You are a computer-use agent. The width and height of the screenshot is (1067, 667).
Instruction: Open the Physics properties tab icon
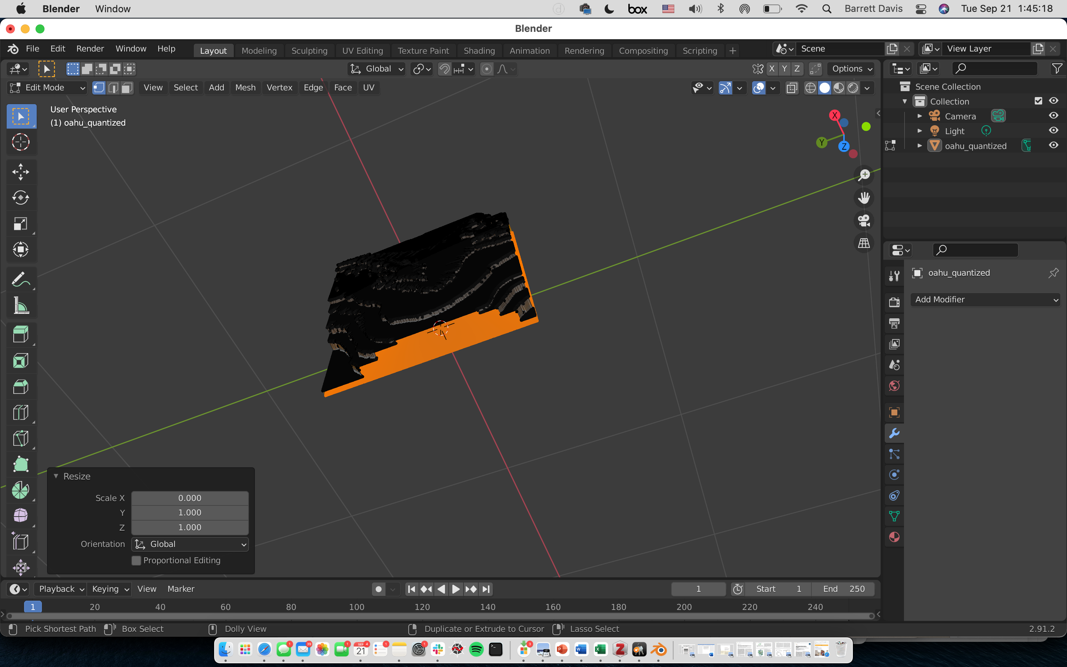coord(894,475)
